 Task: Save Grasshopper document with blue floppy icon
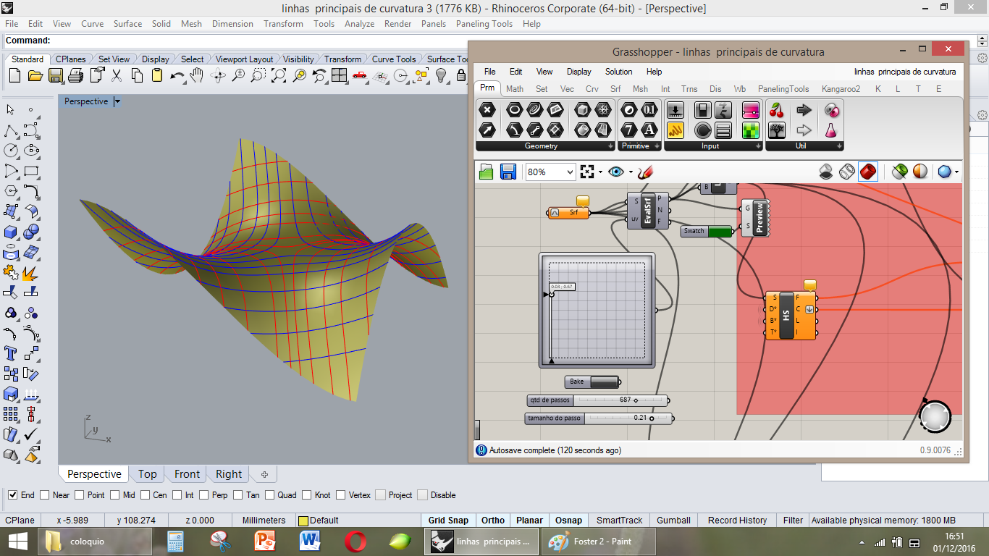508,172
